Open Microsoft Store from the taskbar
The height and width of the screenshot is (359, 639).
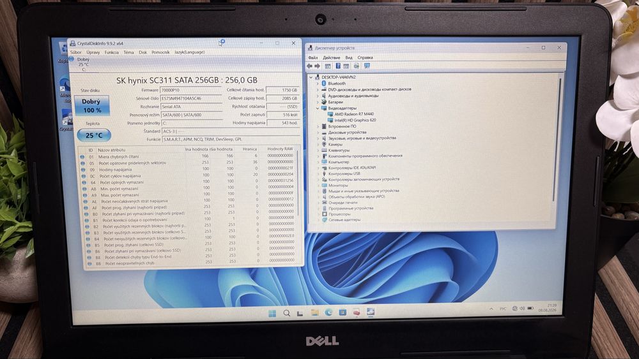point(343,312)
